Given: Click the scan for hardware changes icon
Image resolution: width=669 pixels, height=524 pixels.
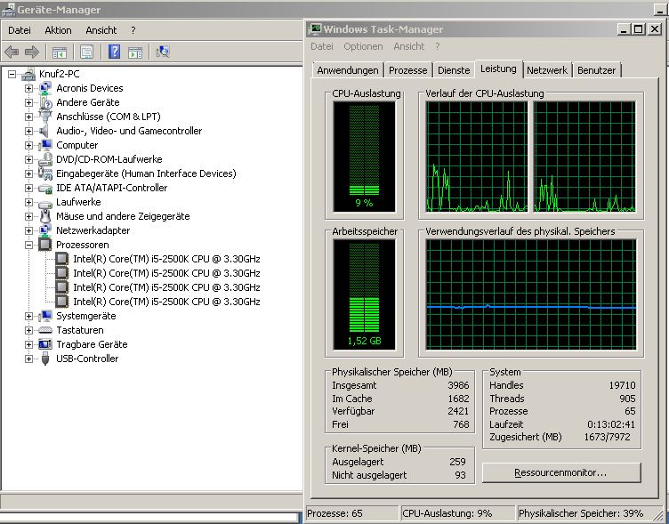Looking at the screenshot, I should click(163, 52).
